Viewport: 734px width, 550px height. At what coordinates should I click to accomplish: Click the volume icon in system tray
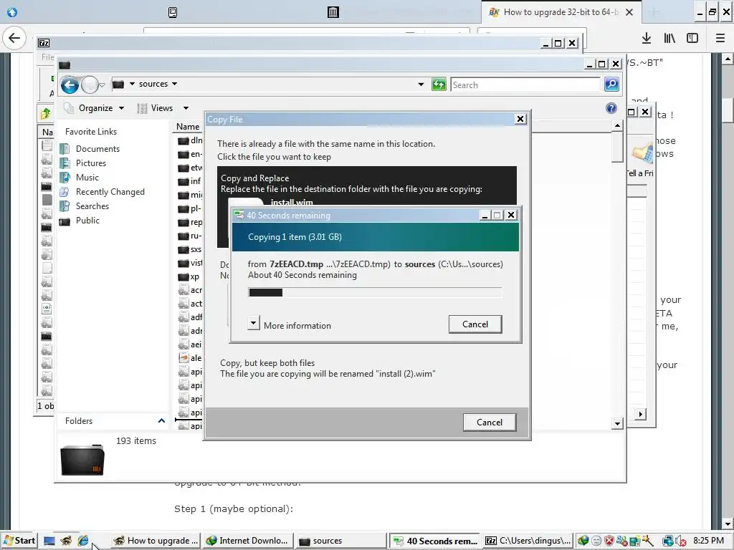[681, 541]
